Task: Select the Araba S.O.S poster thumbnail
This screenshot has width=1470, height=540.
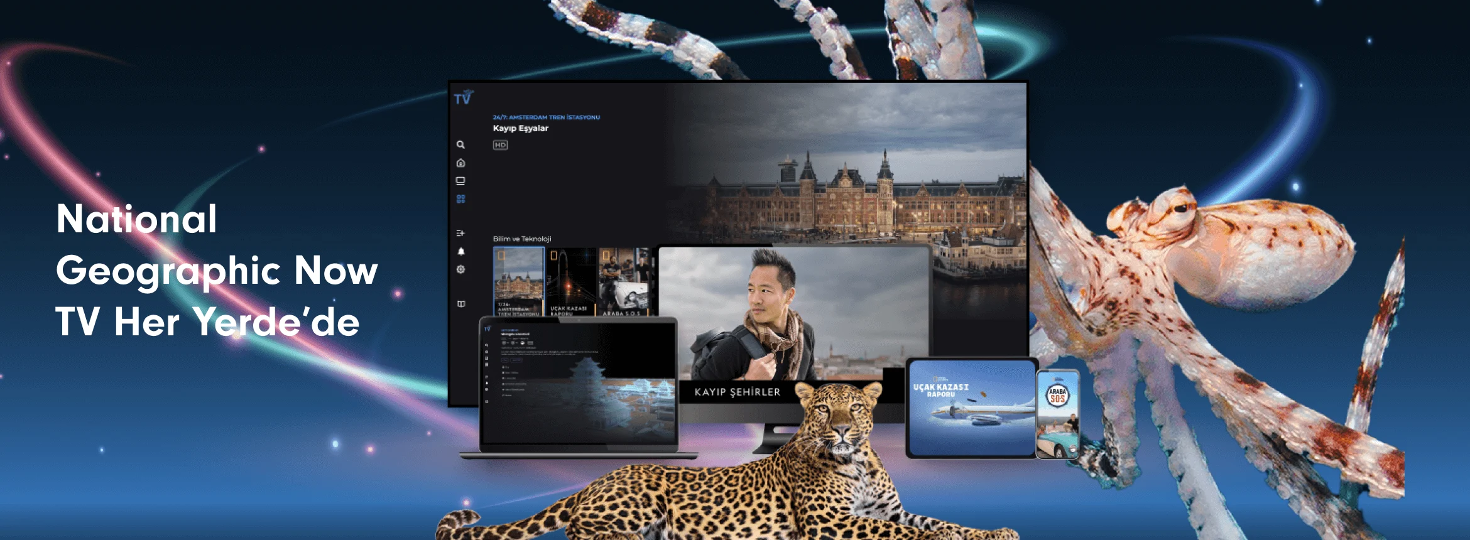Action: [624, 282]
